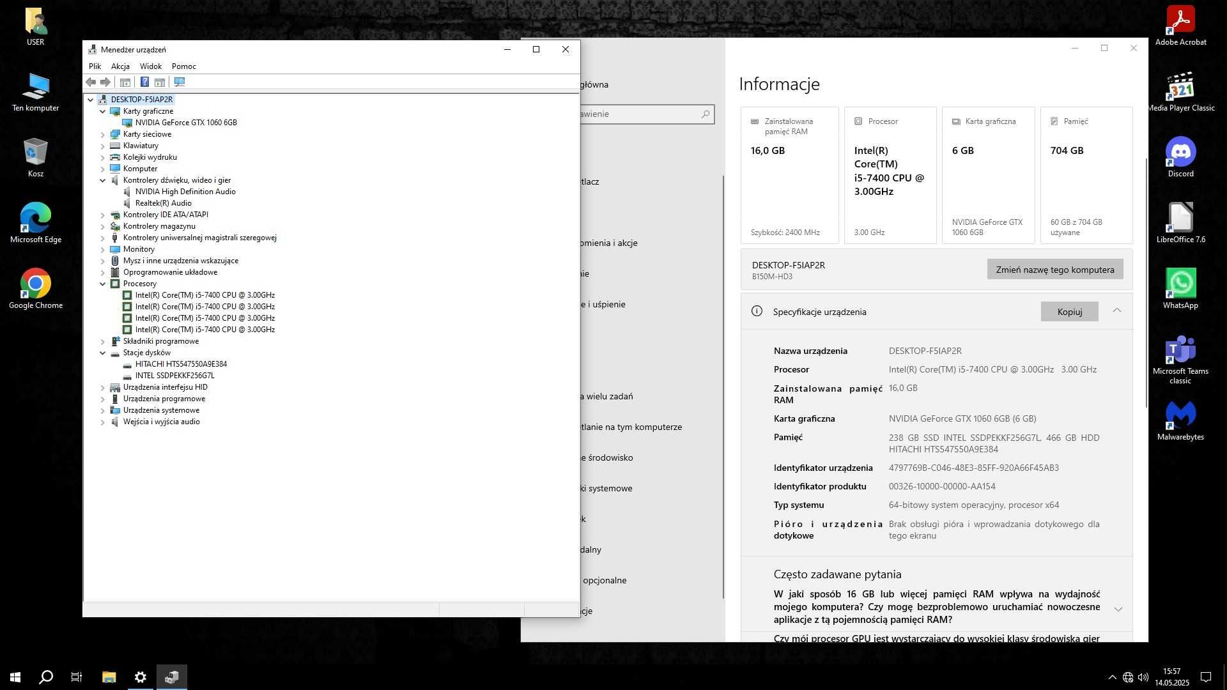Open File Explorer from the taskbar
Image resolution: width=1227 pixels, height=690 pixels.
tap(109, 677)
